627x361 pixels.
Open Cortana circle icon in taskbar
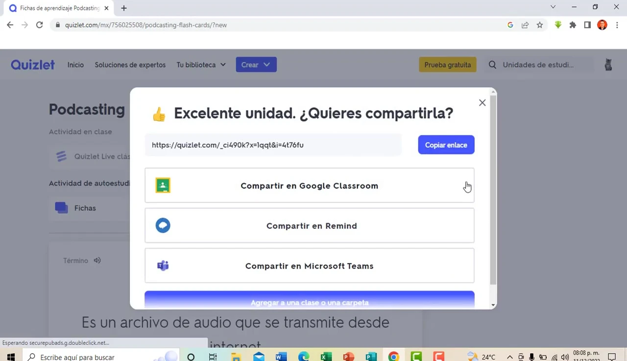[x=191, y=357]
